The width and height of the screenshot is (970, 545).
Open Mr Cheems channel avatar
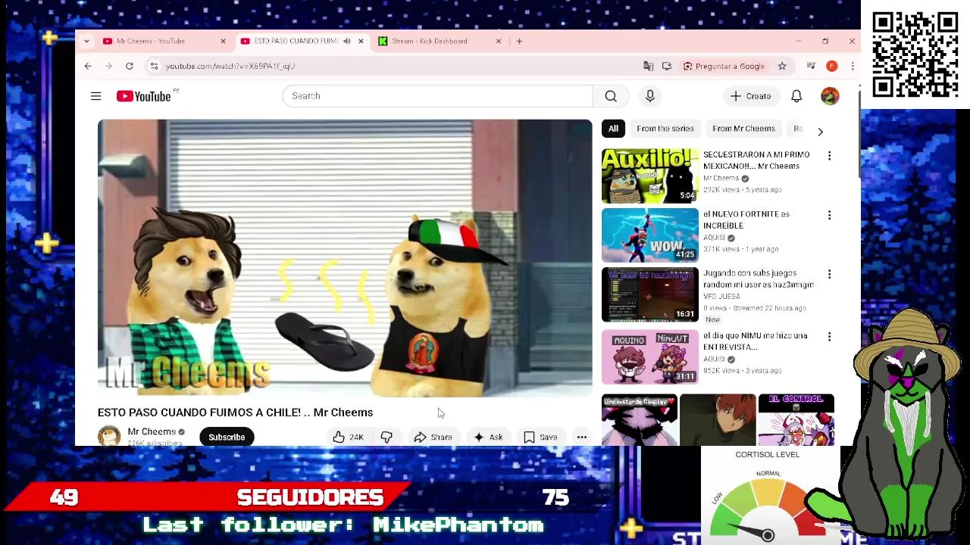click(109, 436)
